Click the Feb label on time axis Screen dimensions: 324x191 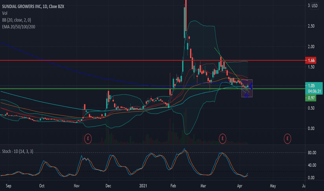(x=173, y=186)
